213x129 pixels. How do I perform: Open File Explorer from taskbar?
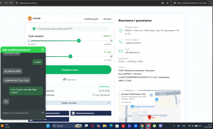[x=105, y=126]
